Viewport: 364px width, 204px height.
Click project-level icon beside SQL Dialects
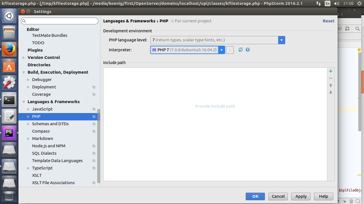click(x=94, y=153)
